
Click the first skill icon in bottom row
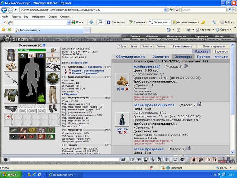13,137
